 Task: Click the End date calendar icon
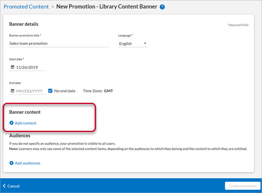click(x=12, y=91)
